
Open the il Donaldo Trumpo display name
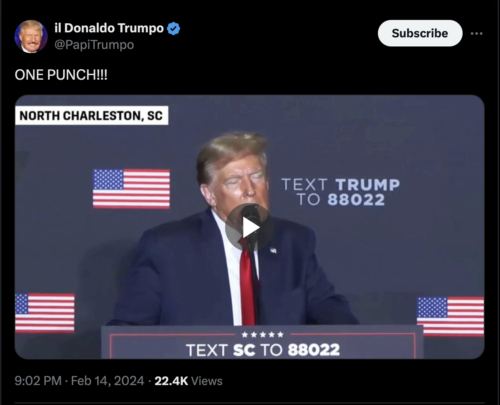point(109,28)
